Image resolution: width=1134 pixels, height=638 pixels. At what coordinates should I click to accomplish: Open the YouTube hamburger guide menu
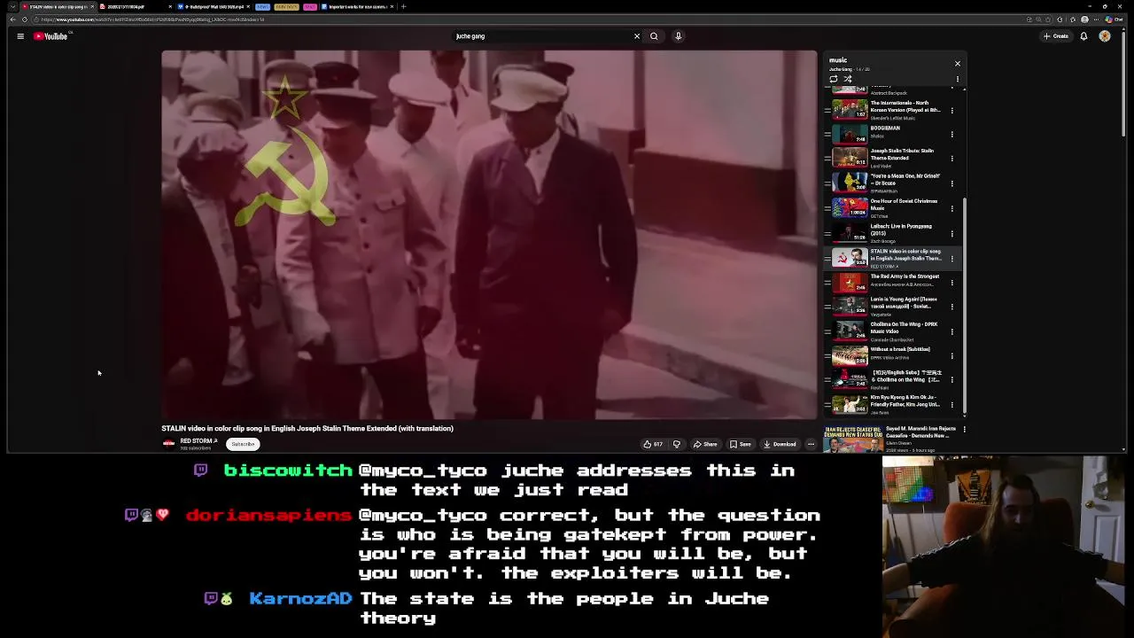click(20, 36)
